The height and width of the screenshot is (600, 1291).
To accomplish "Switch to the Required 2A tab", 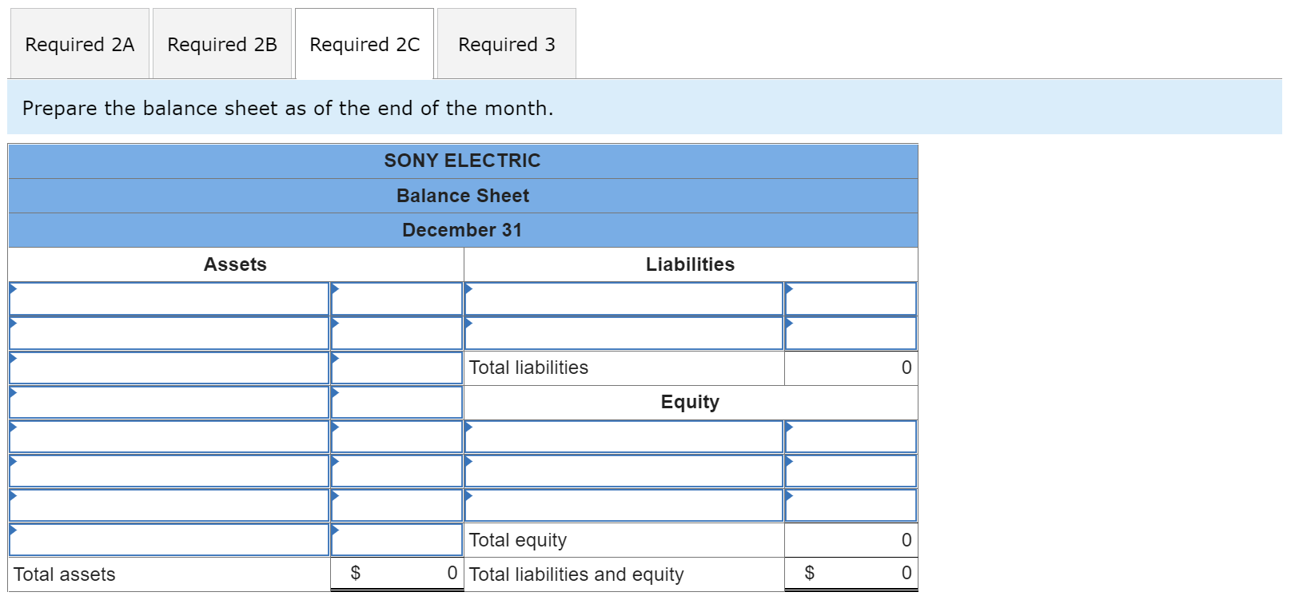I will pyautogui.click(x=79, y=44).
